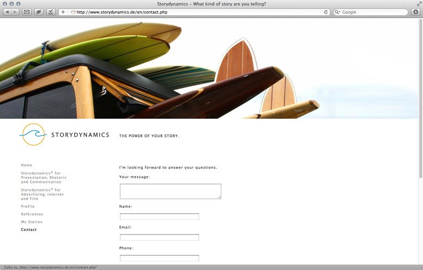Image resolution: width=423 pixels, height=270 pixels.
Task: Click inside the Your message text area
Action: (x=170, y=191)
